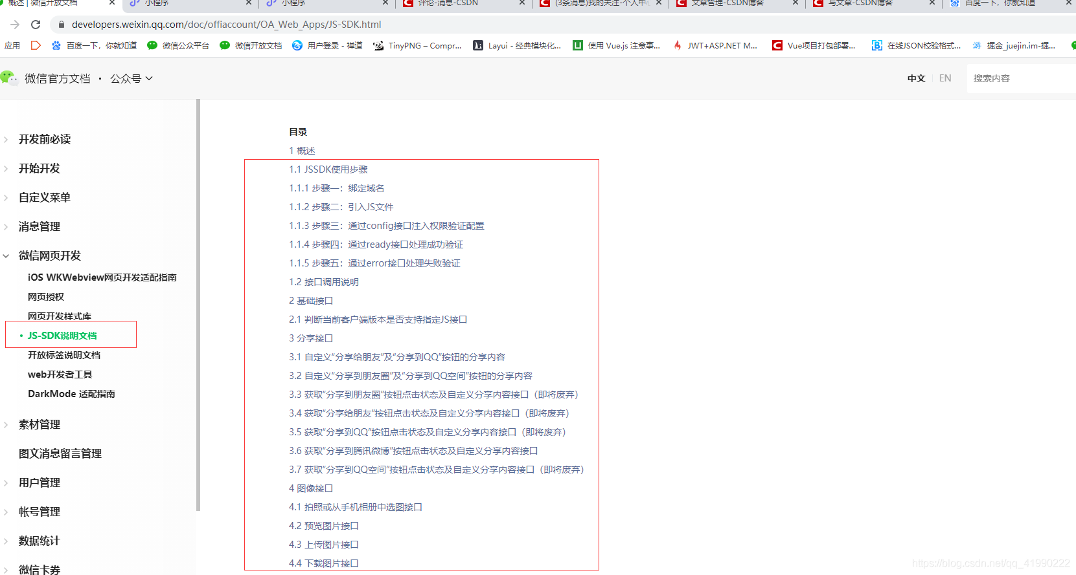Open the 微信公众平台 bookmark
This screenshot has height=575, width=1076.
(x=178, y=46)
